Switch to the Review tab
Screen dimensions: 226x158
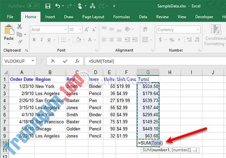[x=162, y=17]
